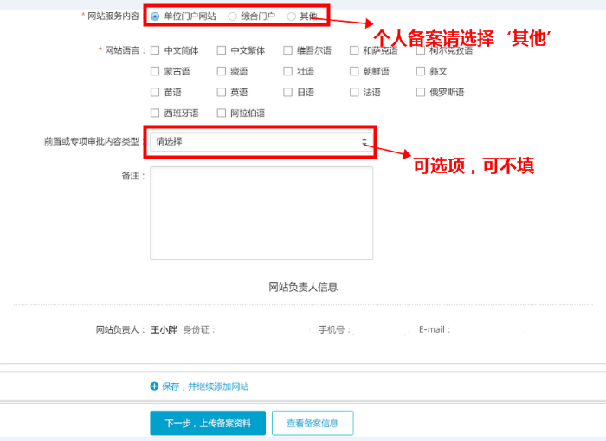Click the 查看备案信息 button
This screenshot has width=606, height=441.
click(313, 423)
